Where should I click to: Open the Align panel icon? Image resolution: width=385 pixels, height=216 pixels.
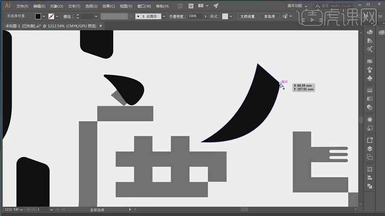tap(369, 178)
